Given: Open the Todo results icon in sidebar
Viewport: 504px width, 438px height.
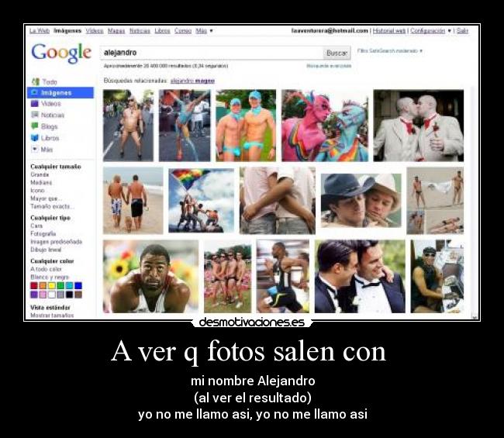Looking at the screenshot, I should (35, 81).
